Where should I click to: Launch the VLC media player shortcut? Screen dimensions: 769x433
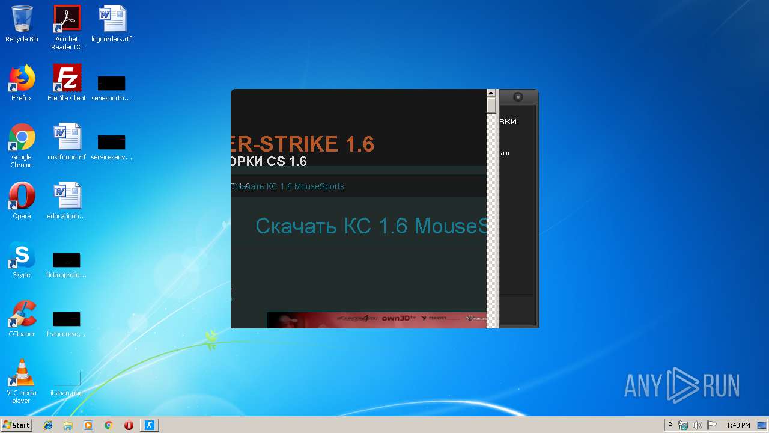click(22, 381)
